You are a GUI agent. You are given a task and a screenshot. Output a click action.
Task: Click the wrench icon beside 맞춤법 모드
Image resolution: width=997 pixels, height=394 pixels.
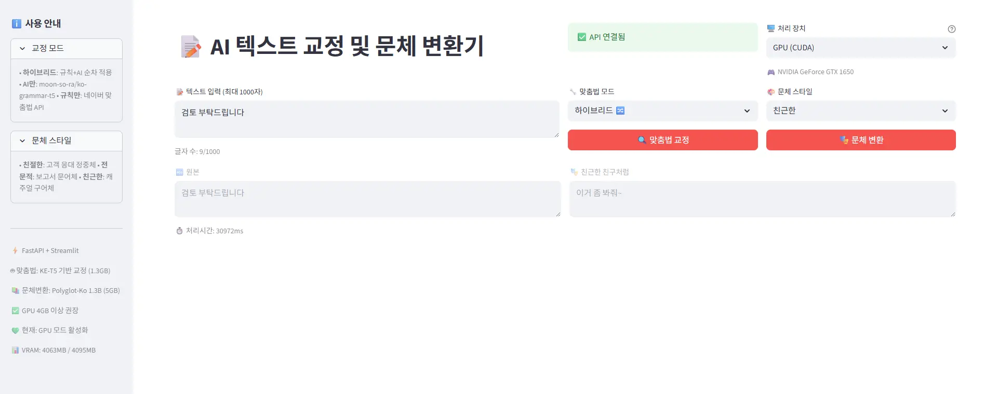tap(573, 92)
